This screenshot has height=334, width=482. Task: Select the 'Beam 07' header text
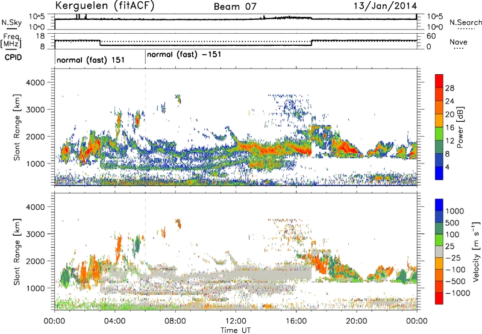pyautogui.click(x=235, y=7)
